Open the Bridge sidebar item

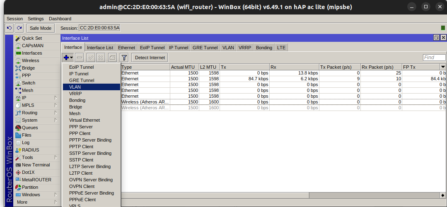click(x=28, y=68)
